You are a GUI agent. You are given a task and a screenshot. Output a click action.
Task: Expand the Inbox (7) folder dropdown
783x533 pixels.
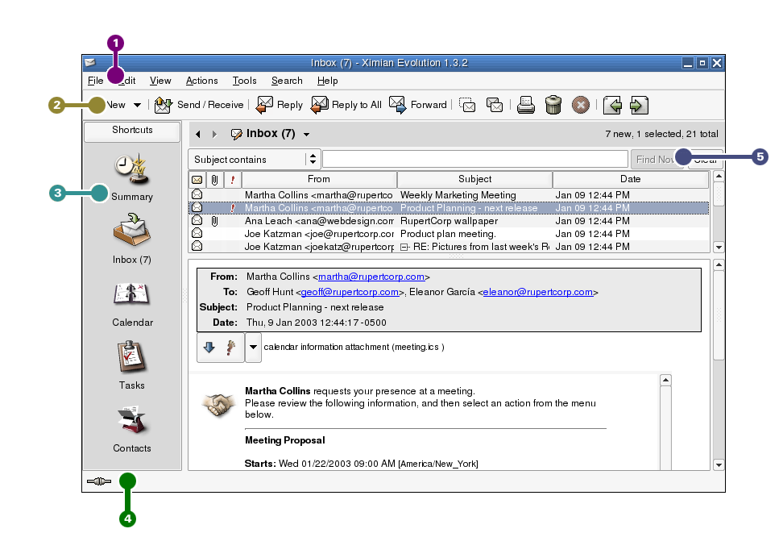(306, 135)
